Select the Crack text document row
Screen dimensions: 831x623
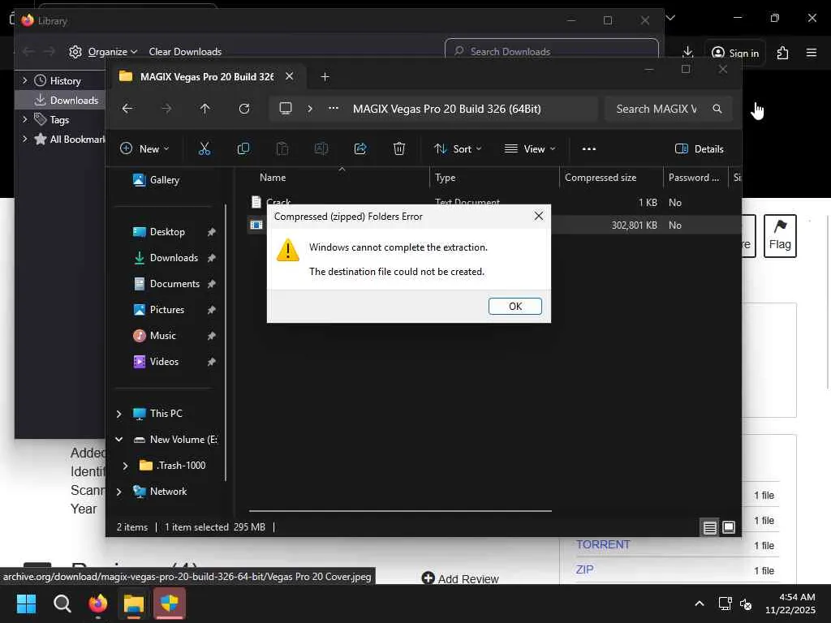[493, 202]
